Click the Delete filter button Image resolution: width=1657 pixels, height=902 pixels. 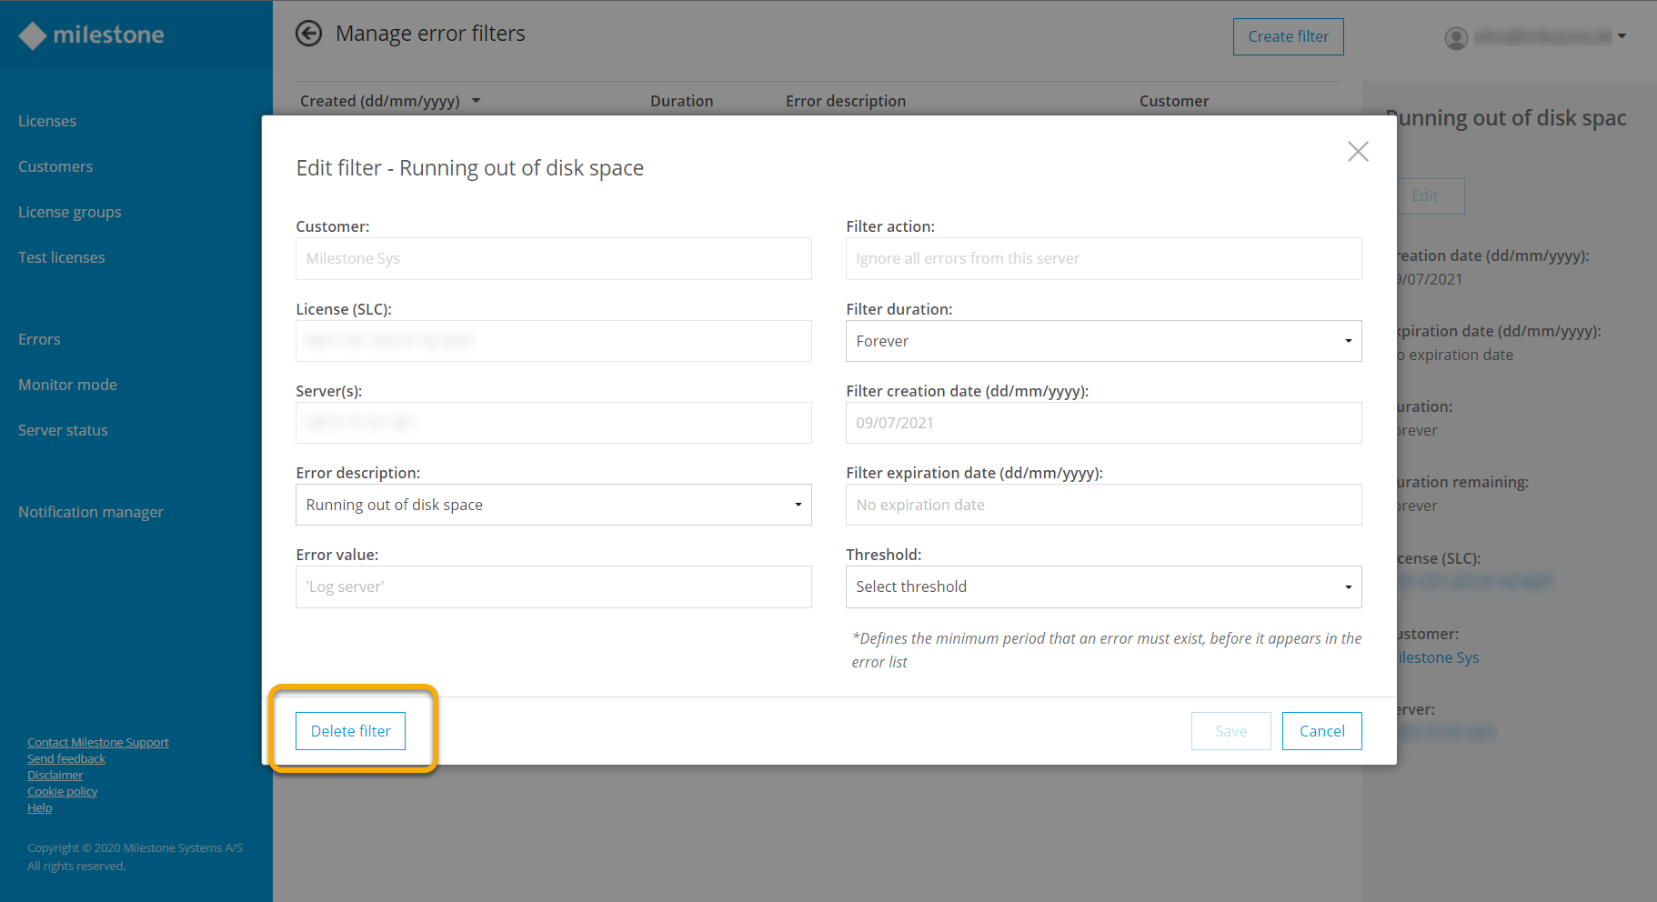(350, 730)
